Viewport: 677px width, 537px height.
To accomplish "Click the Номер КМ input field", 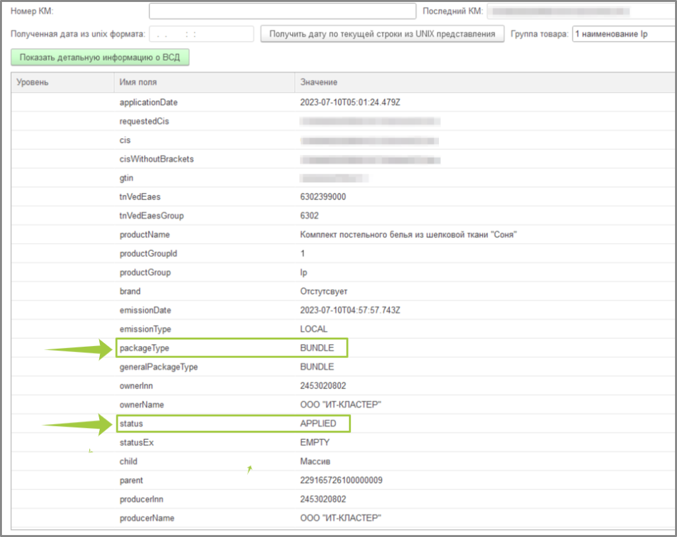I will click(282, 11).
